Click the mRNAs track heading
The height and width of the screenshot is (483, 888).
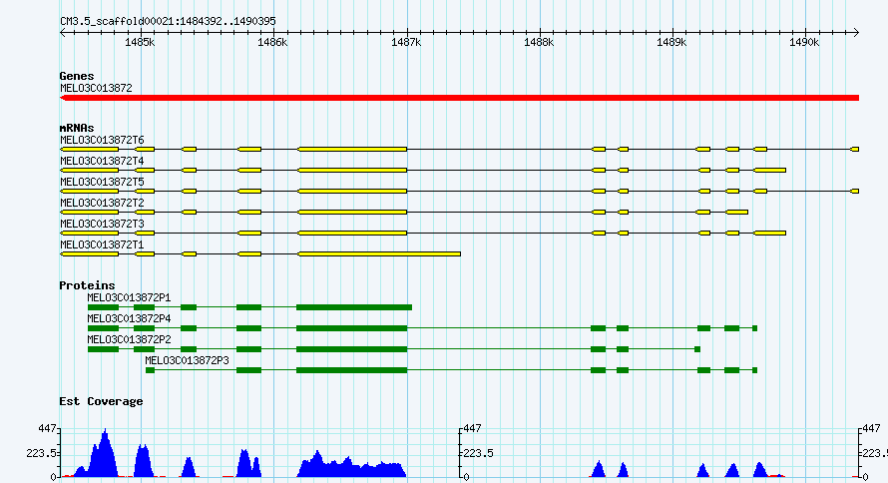77,128
